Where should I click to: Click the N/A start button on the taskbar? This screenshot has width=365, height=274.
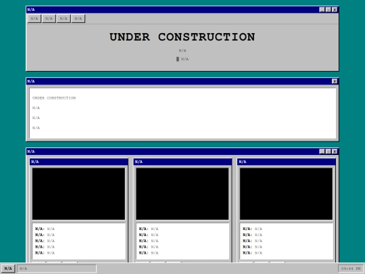[x=8, y=269]
